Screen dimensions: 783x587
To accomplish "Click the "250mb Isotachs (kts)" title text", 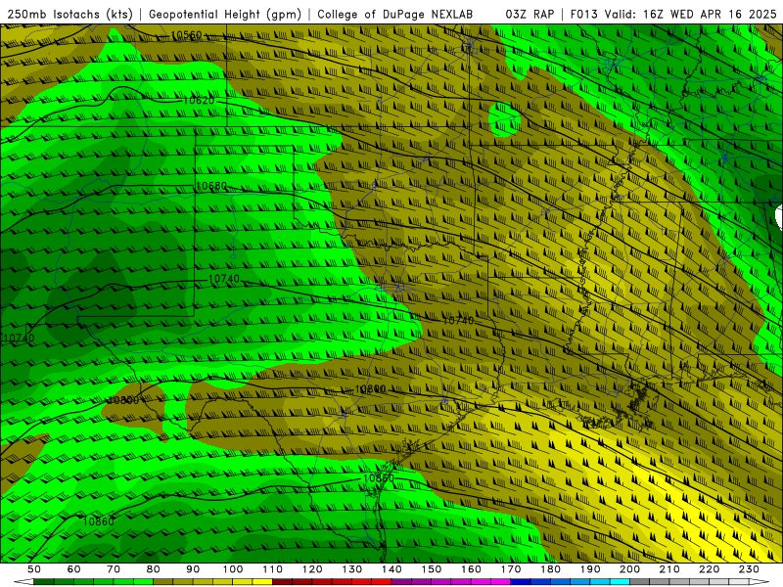I will 70,14.
